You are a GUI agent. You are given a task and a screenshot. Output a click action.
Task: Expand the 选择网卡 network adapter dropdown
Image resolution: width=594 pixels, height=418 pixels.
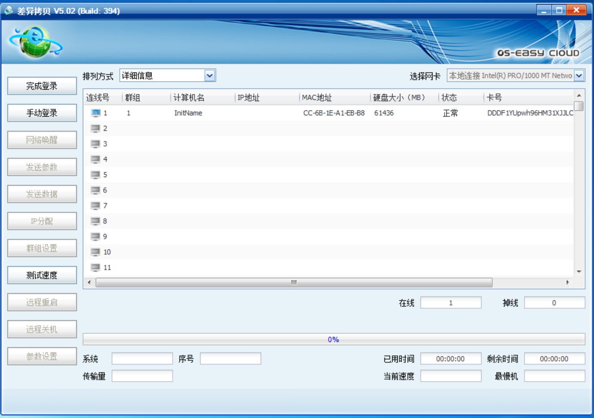coord(579,76)
